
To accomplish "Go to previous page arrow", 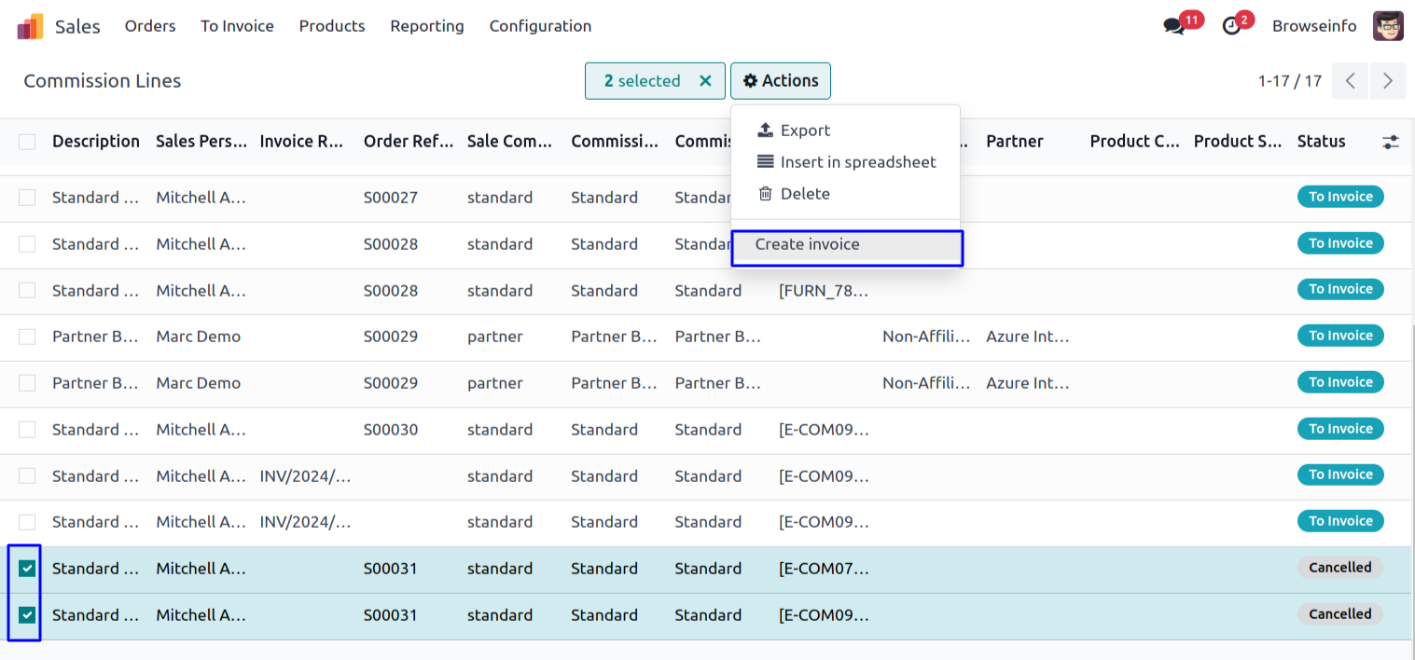I will point(1351,81).
